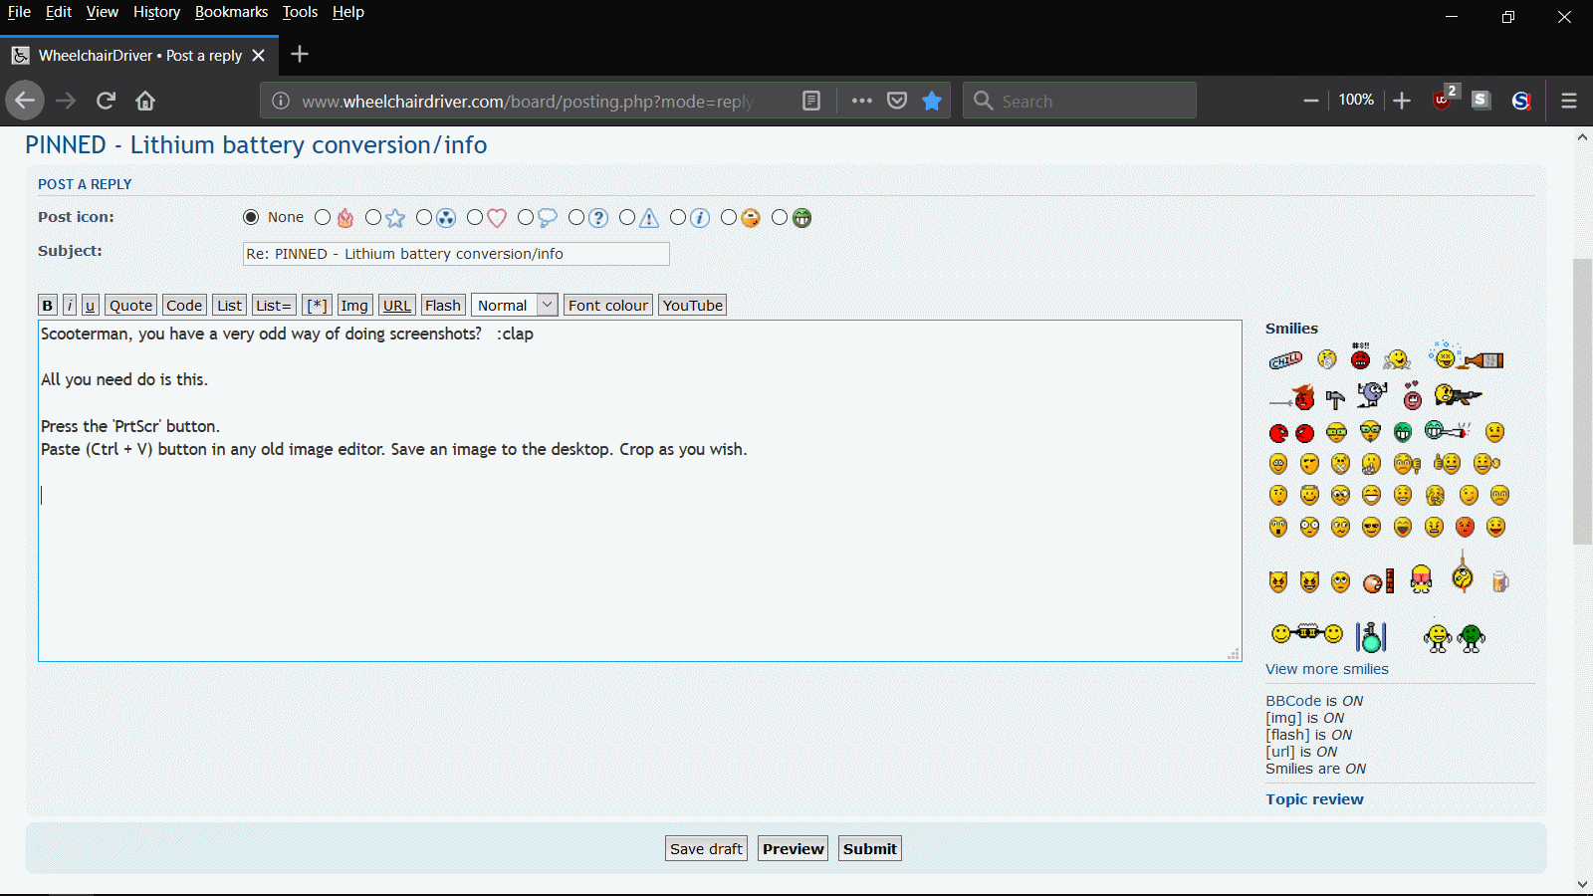Choose the star post icon radio button
Image resolution: width=1593 pixels, height=896 pixels.
click(373, 217)
